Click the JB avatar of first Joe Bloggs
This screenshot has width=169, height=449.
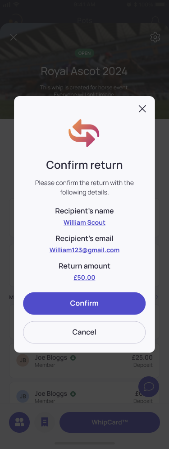(x=23, y=360)
